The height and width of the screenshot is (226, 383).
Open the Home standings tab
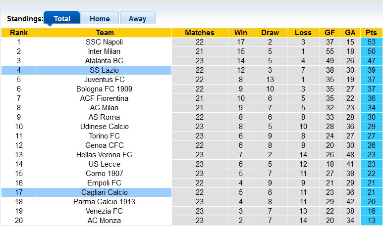(100, 19)
